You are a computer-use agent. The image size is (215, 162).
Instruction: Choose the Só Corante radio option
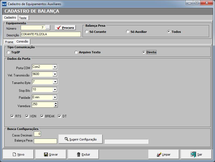tap(87, 32)
